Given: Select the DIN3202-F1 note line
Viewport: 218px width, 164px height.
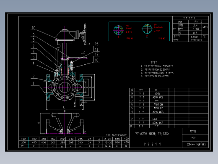Looking at the screenshot, I should click(x=157, y=73).
